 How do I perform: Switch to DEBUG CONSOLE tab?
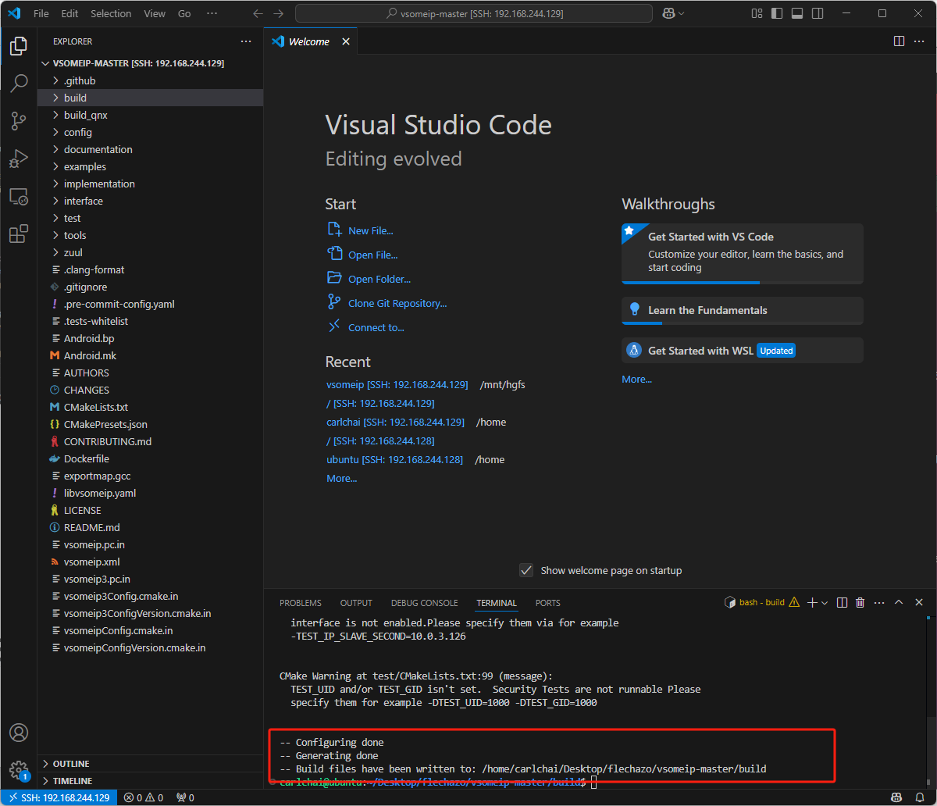[x=424, y=603]
